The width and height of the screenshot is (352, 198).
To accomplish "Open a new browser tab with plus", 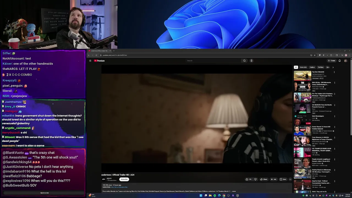I will (114, 51).
